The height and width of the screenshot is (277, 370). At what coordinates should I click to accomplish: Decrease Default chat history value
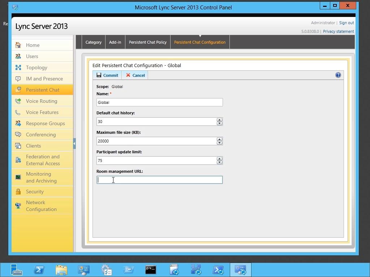219,123
